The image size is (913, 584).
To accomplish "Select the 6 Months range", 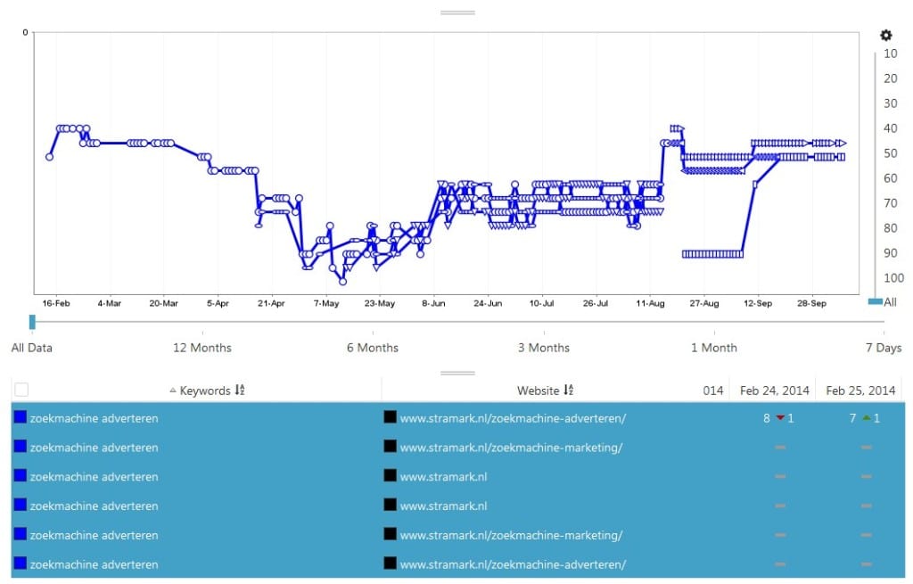I will point(373,348).
